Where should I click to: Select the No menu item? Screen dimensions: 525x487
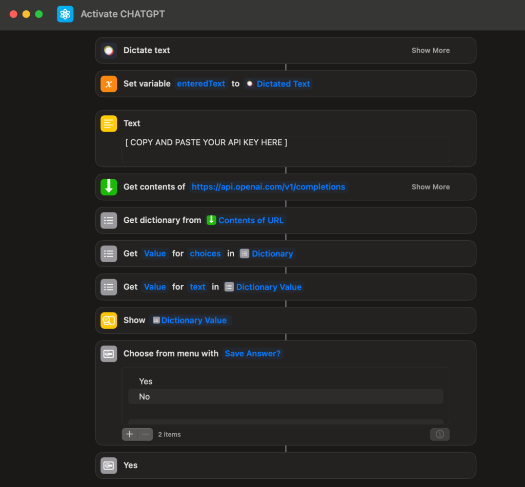(145, 397)
